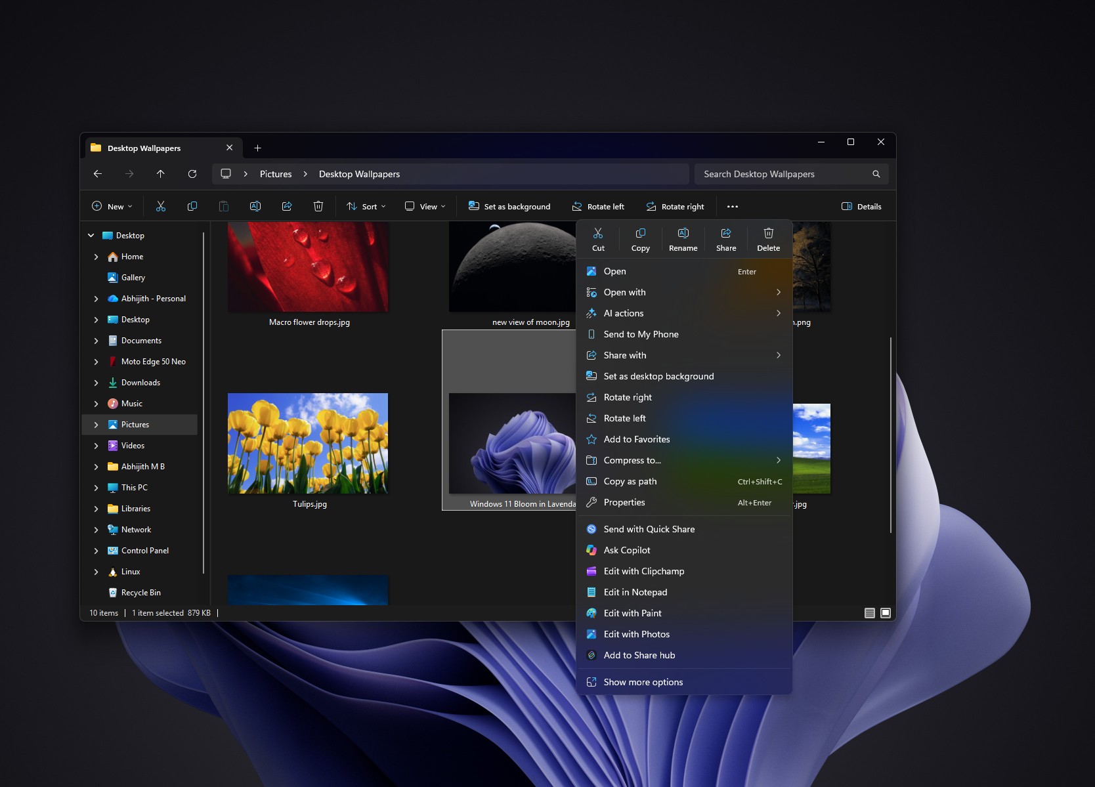
Task: Click the toolbar trash delete icon
Action: [x=318, y=206]
